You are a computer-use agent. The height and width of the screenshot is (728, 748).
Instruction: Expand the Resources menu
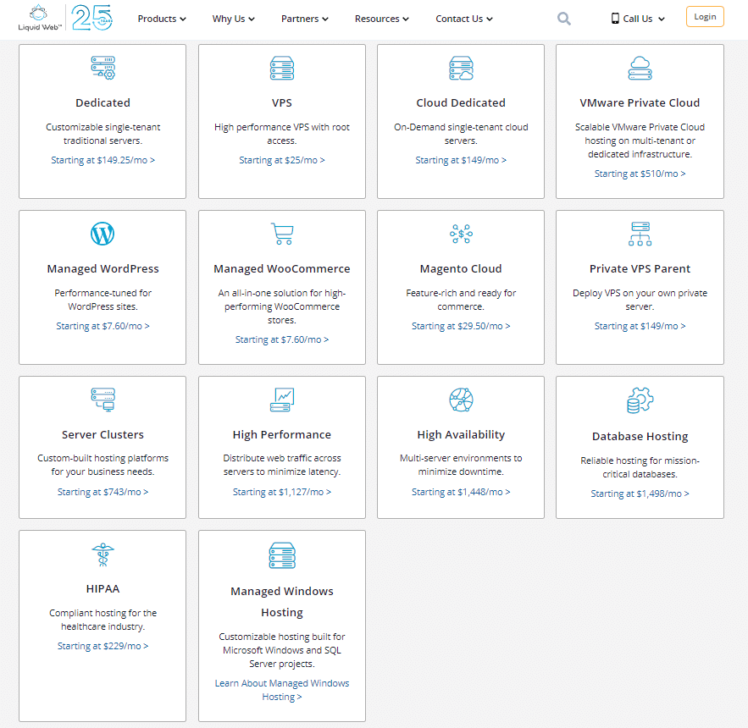pyautogui.click(x=382, y=19)
